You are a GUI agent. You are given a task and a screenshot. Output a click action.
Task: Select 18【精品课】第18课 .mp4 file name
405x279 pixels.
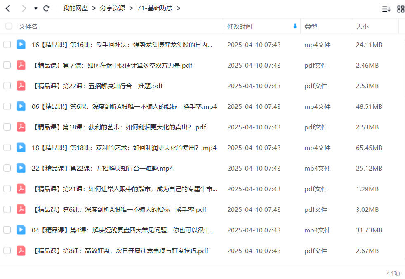tap(124, 148)
